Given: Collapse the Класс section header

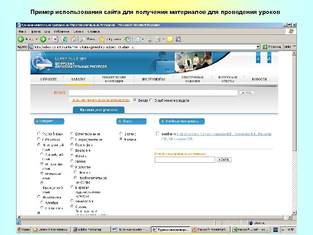Looking at the screenshot, I should 131,121.
